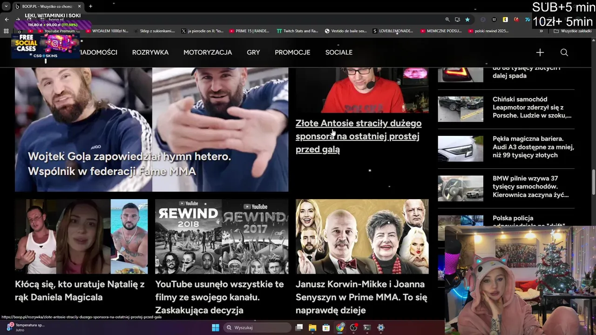The image size is (596, 335).
Task: Open the Natalia Daniel Magical article thumbnail
Action: (x=81, y=236)
